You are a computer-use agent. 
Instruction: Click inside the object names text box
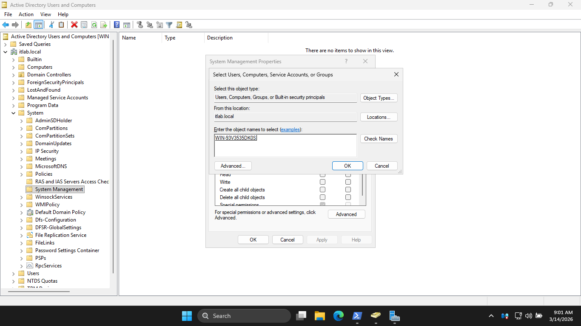click(285, 146)
